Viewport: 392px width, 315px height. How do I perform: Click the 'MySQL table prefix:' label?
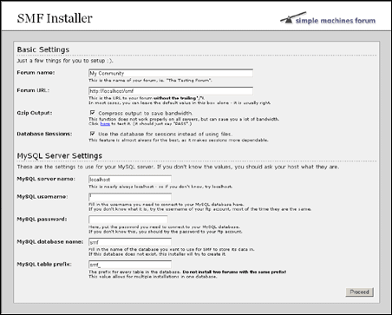[44, 265]
